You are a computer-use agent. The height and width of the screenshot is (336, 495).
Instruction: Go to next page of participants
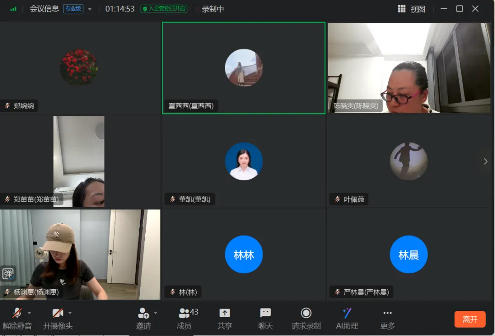coord(485,161)
